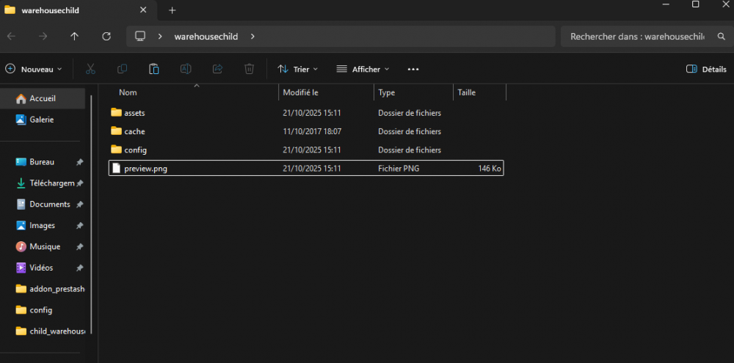Viewport: 734px width, 363px height.
Task: Select the config folder in file list
Action: click(306, 150)
